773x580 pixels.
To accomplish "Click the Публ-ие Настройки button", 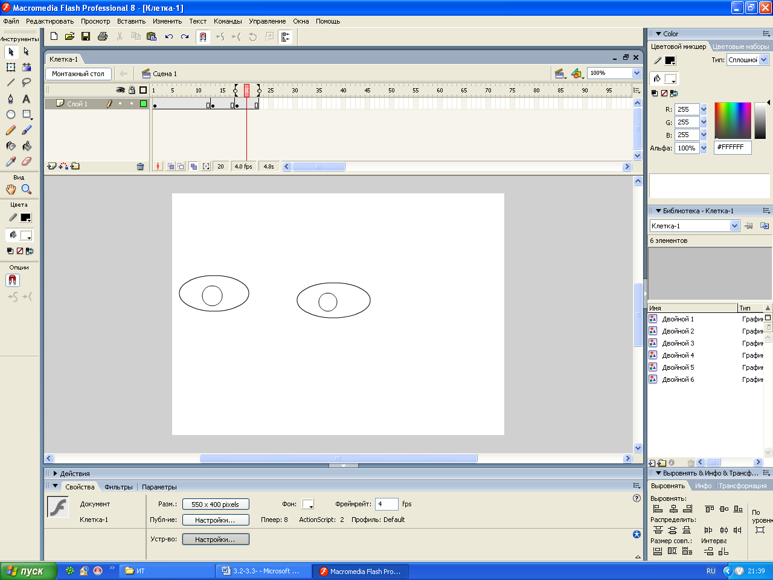I will pyautogui.click(x=216, y=520).
